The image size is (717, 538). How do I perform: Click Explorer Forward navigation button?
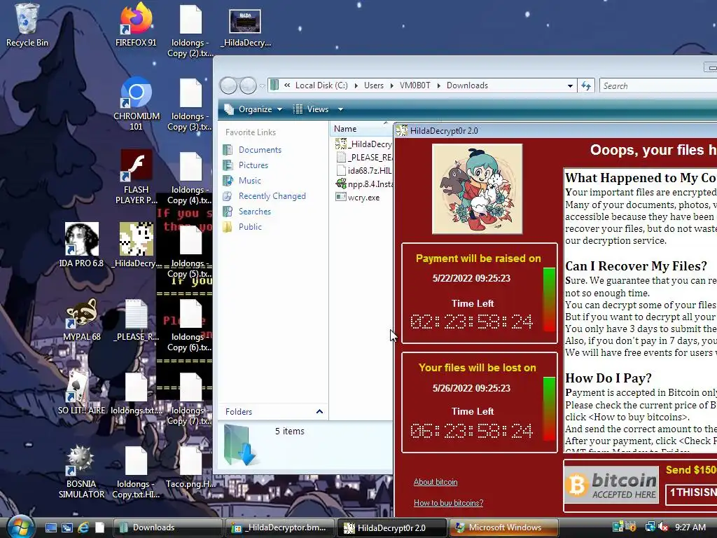coord(248,85)
